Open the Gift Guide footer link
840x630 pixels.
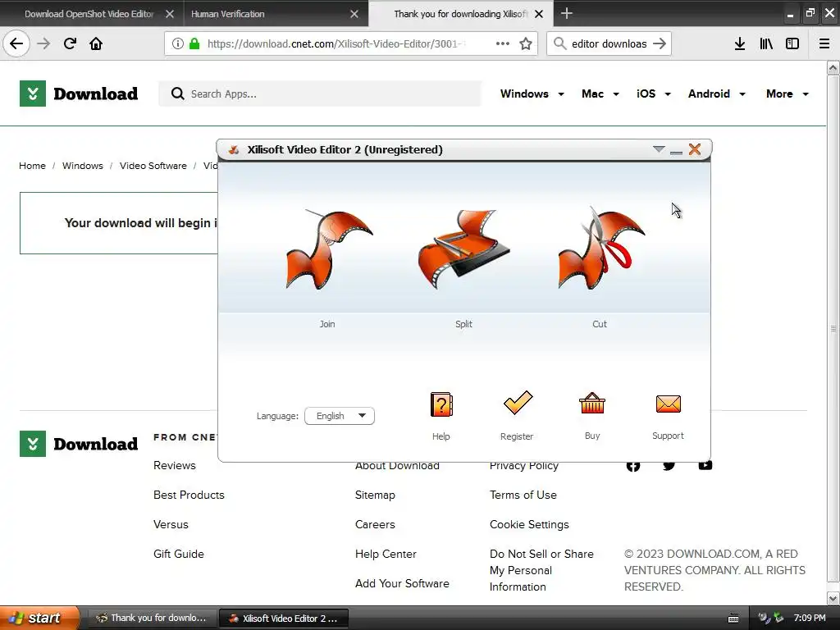(x=178, y=554)
